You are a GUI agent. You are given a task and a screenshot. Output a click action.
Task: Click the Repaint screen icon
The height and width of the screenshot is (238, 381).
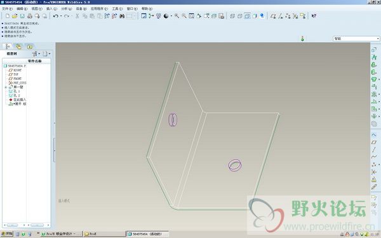click(144, 16)
